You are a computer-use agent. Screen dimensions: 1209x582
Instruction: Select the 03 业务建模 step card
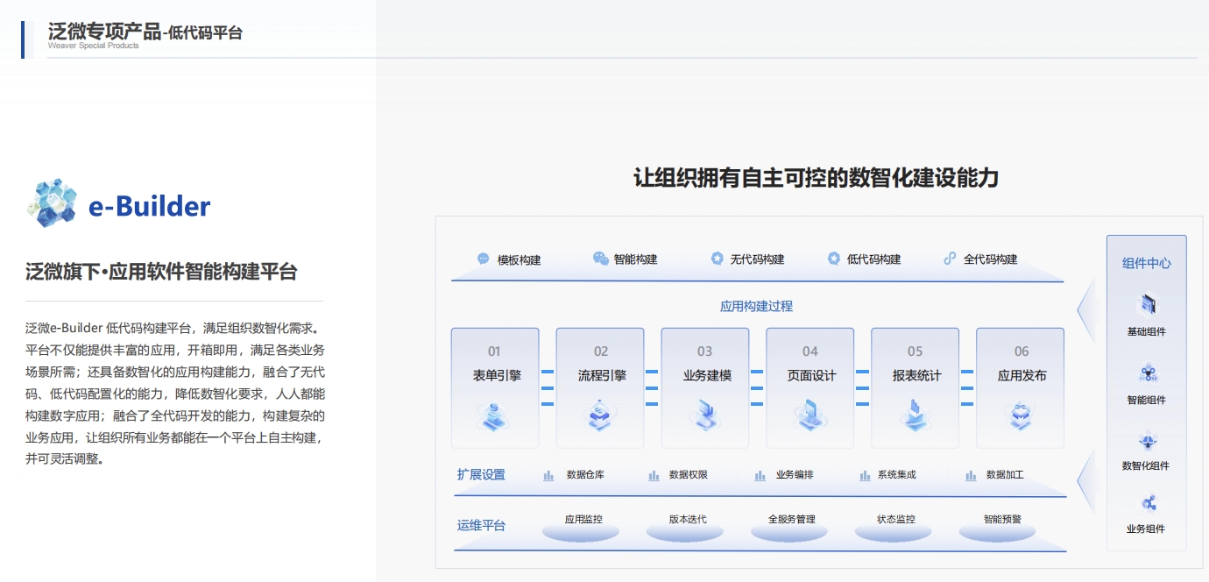tap(704, 387)
